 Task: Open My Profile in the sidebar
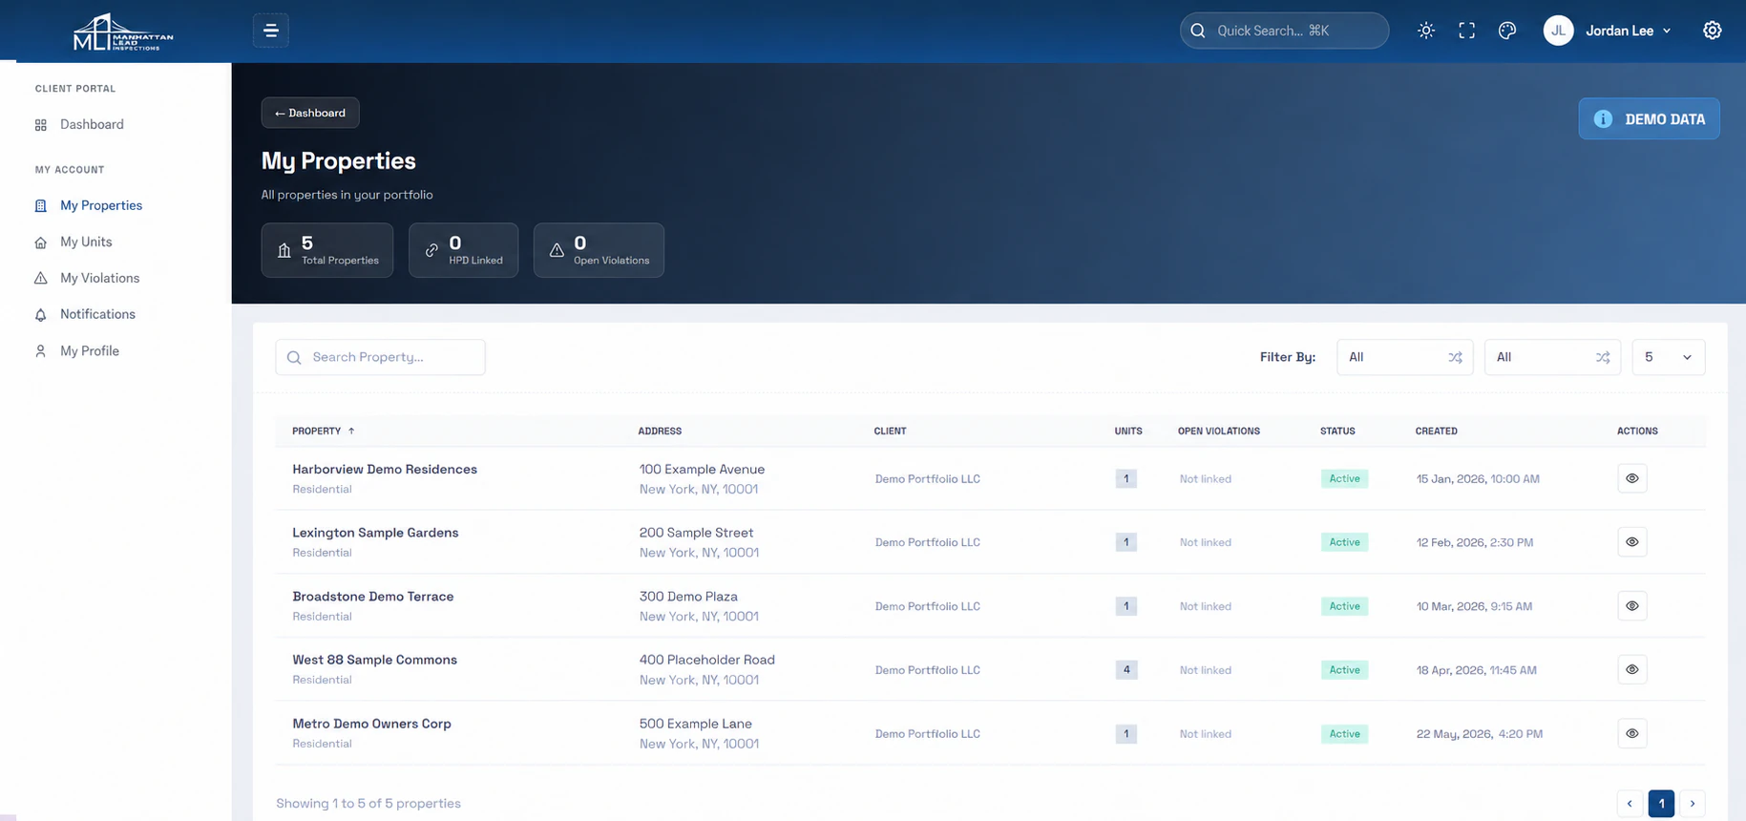[90, 350]
